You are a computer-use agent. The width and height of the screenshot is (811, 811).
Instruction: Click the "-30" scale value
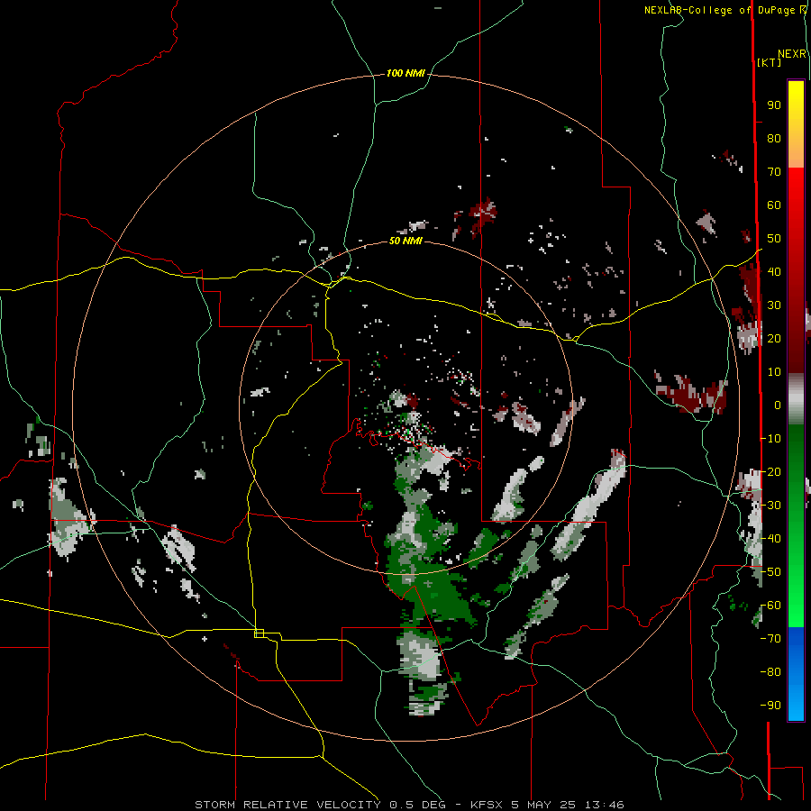click(x=770, y=506)
